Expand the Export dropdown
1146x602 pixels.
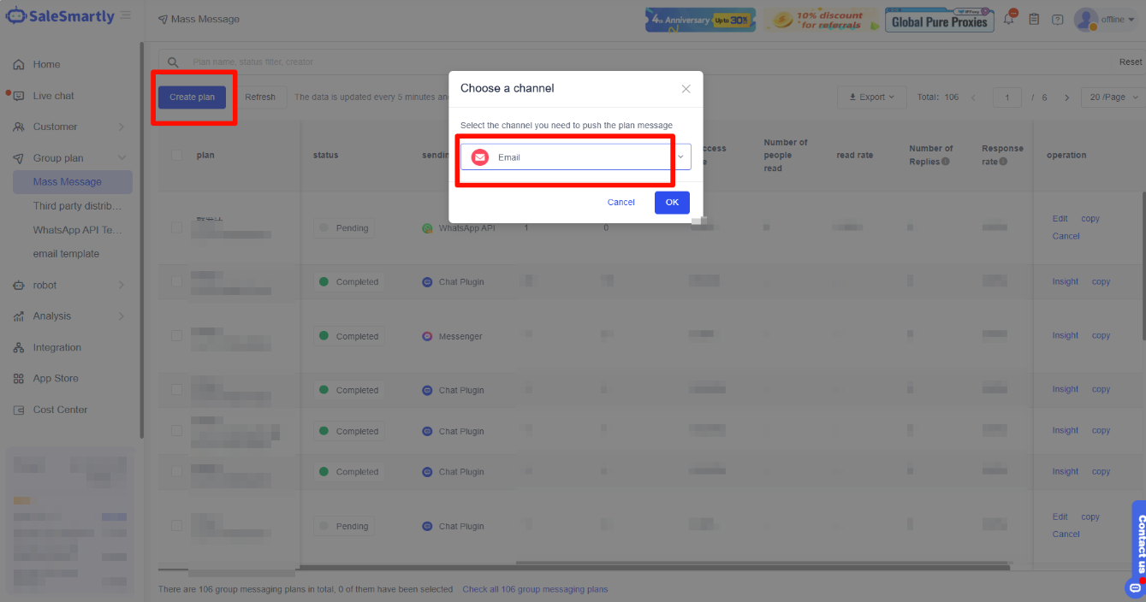point(871,97)
